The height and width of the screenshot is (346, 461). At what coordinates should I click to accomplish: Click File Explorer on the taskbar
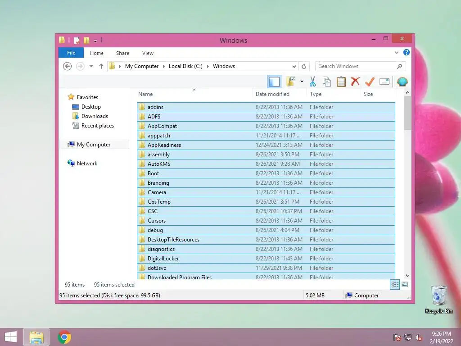pos(36,337)
